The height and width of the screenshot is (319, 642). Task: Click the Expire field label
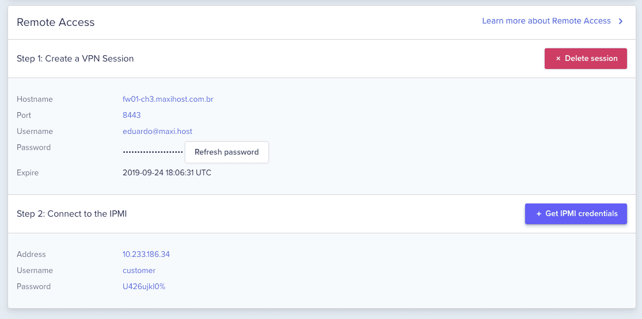point(28,173)
